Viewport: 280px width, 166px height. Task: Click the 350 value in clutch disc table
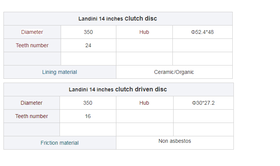click(89, 32)
